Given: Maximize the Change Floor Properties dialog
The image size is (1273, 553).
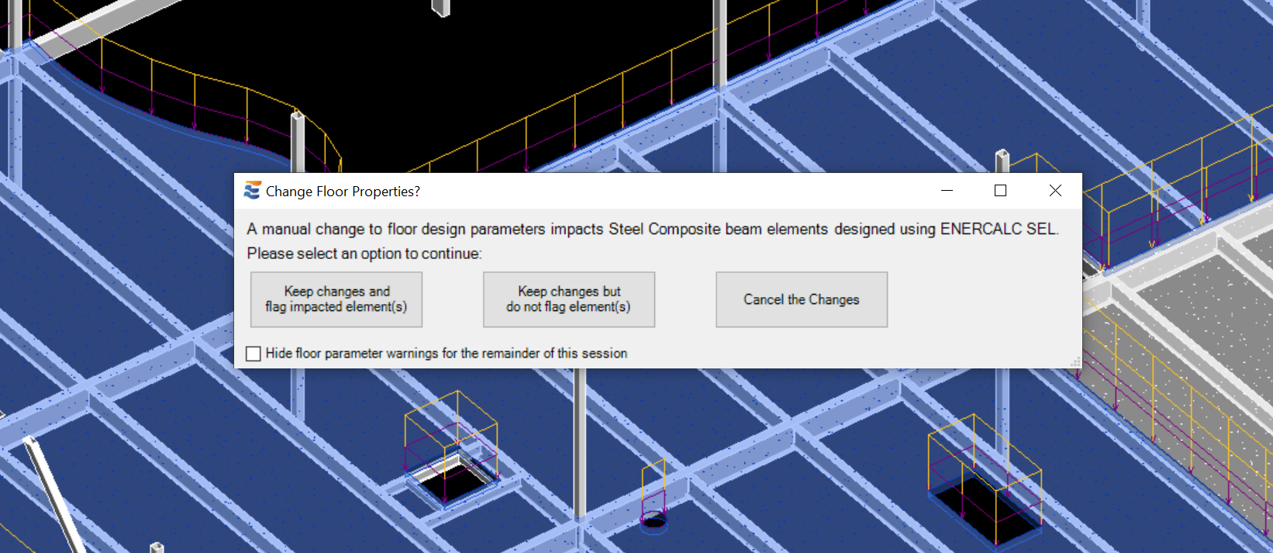Looking at the screenshot, I should [x=1000, y=191].
